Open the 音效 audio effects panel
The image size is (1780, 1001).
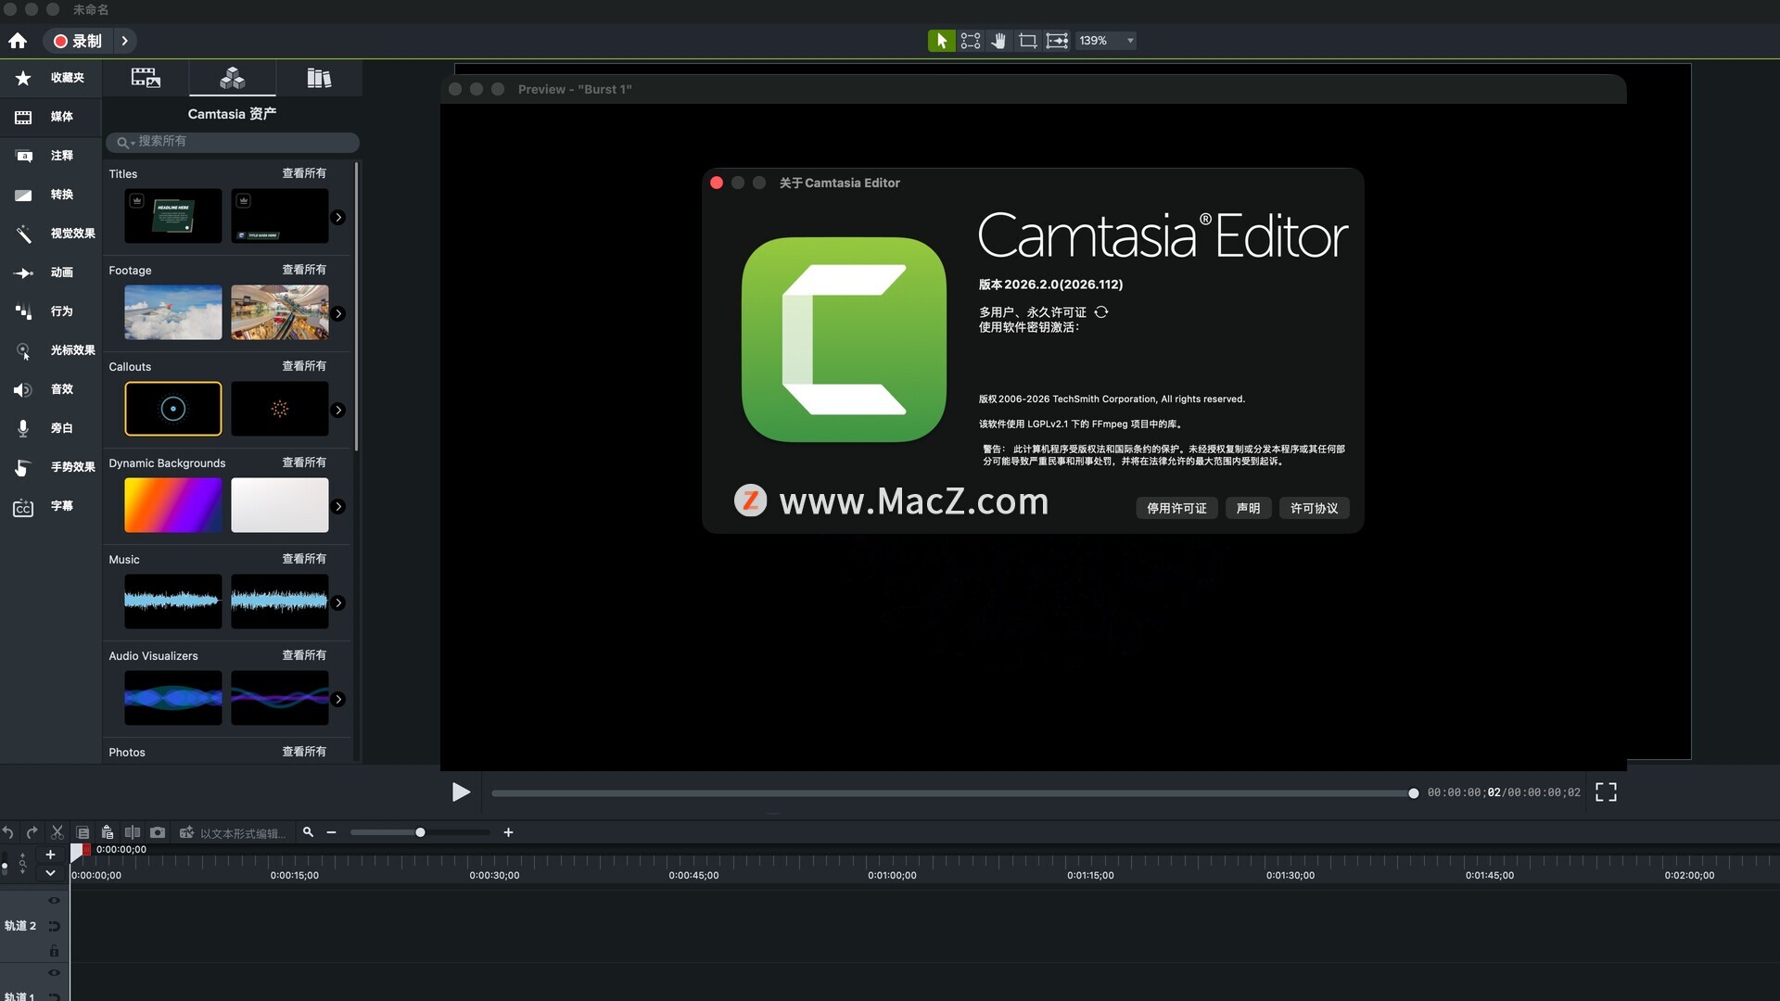[x=51, y=389]
